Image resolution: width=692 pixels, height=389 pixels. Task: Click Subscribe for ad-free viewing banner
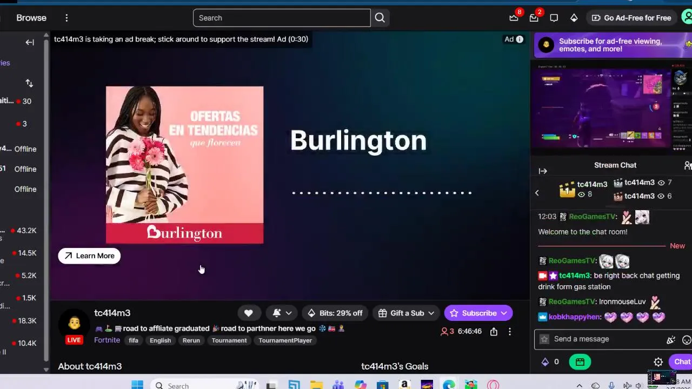613,45
